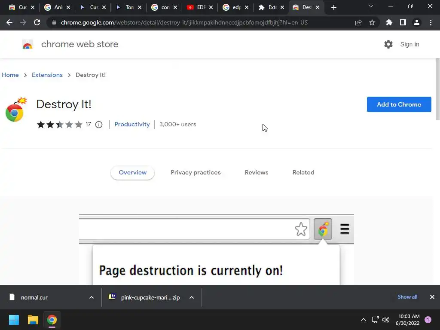Click the Destroy It! extension icon
Image resolution: width=440 pixels, height=330 pixels.
point(16,110)
